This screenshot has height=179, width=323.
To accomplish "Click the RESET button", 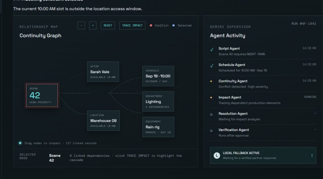I will pyautogui.click(x=108, y=26).
